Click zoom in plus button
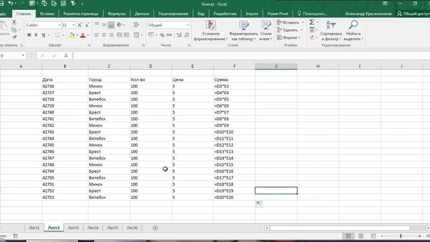This screenshot has height=242, width=430. 419,236
